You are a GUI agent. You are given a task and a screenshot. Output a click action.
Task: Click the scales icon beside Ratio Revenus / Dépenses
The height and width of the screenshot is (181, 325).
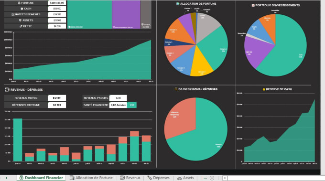click(176, 89)
